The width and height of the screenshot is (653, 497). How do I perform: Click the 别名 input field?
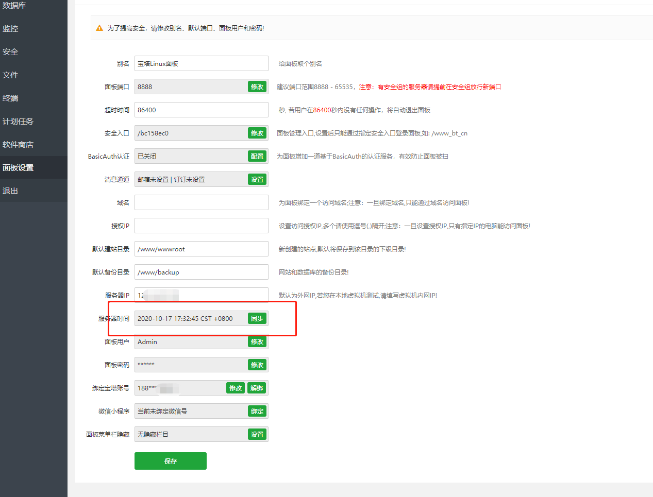[202, 63]
